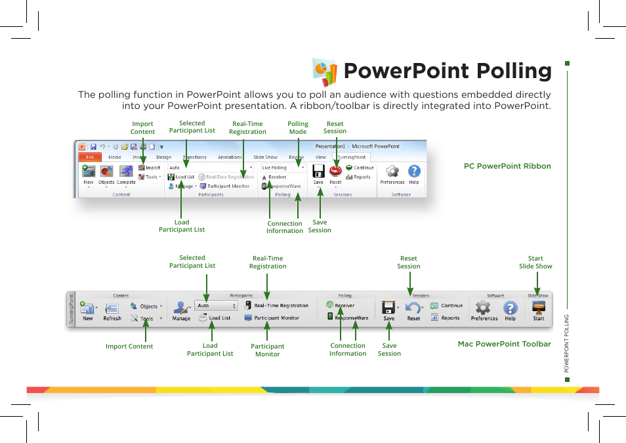Screen dimensions: 626x443
Task: Open the Auto participant list selector in Mac toolbar
Action: point(216,306)
